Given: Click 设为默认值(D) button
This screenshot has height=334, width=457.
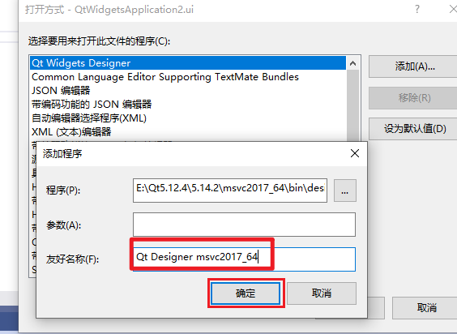Looking at the screenshot, I should (x=414, y=129).
